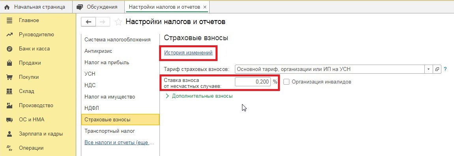The image size is (454, 156).
Task: Select Страховые взносы settings item
Action: coord(120,120)
